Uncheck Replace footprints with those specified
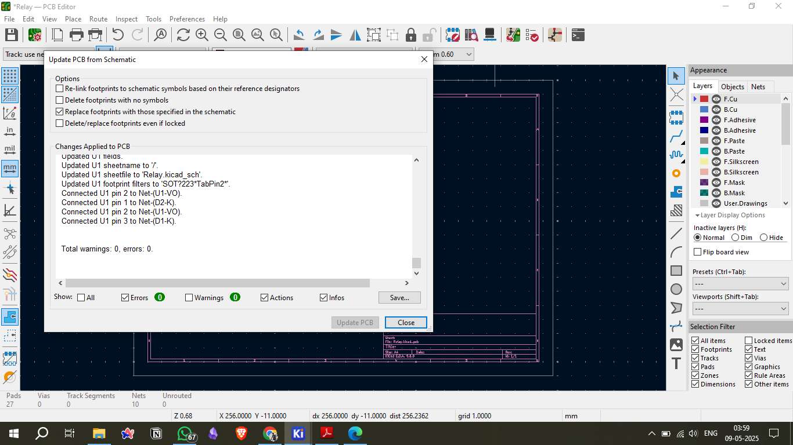Viewport: 793px width, 445px height. (x=59, y=112)
